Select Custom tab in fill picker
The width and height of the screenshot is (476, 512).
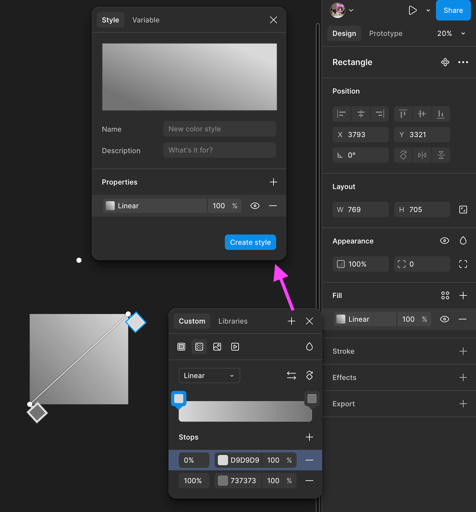pos(192,321)
